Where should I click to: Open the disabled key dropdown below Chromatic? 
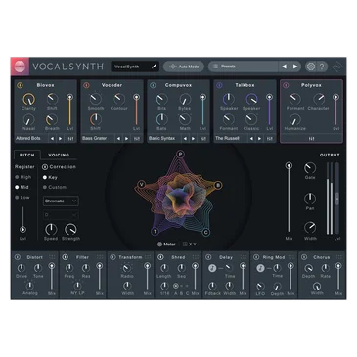point(61,215)
